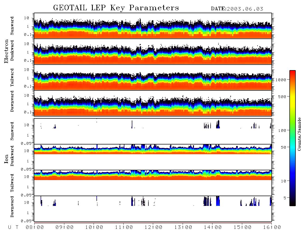The image size is (301, 232).
Task: Click the 0.05 tick of Ion Dawnward panel
Action: click(26, 221)
